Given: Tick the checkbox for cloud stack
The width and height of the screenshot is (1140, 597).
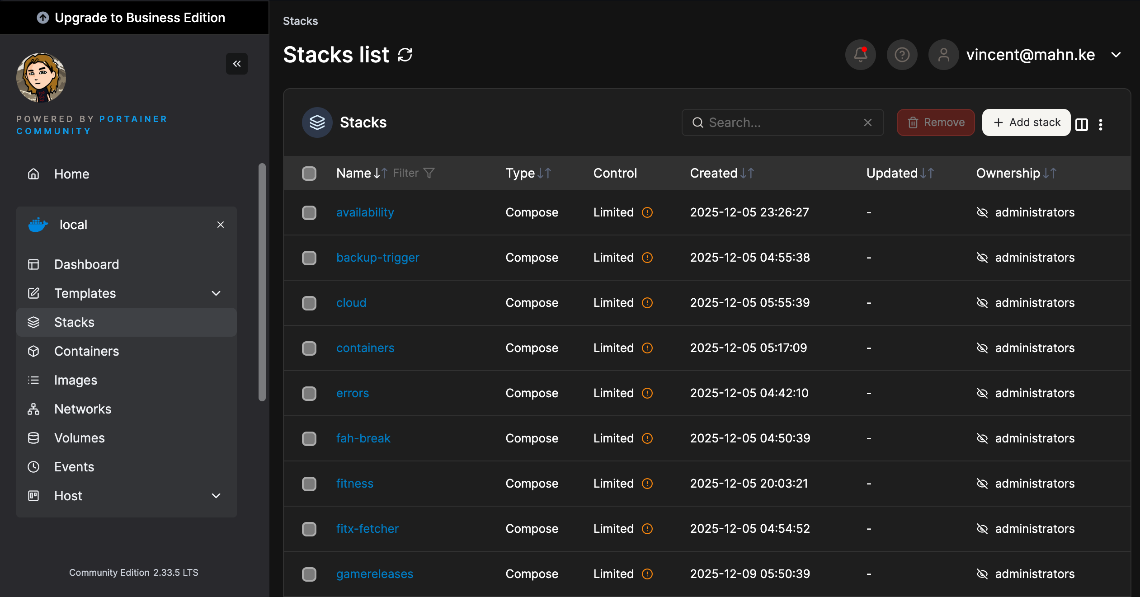Looking at the screenshot, I should click(309, 303).
